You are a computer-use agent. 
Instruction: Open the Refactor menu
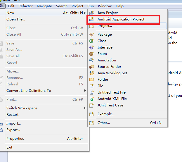25,6
